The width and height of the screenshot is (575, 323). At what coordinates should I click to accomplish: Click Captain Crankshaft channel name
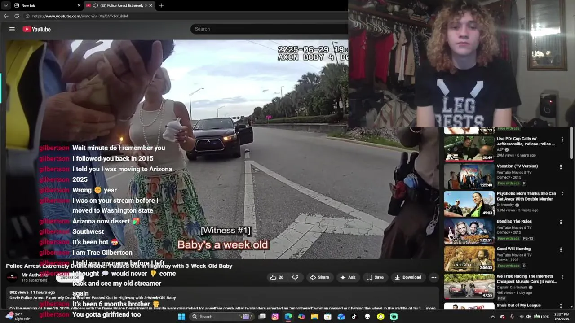tap(512, 288)
